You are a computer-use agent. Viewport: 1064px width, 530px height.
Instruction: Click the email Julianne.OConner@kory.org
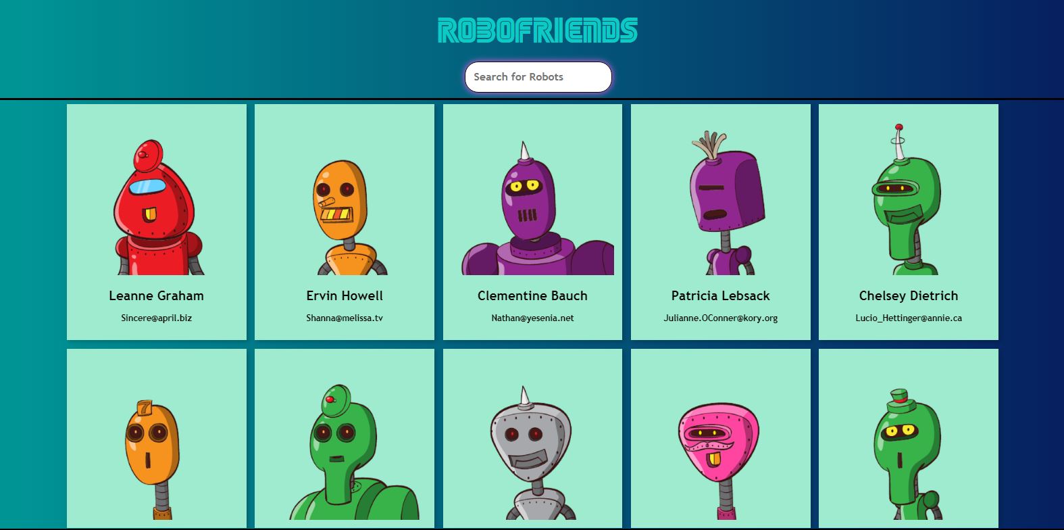click(x=720, y=318)
